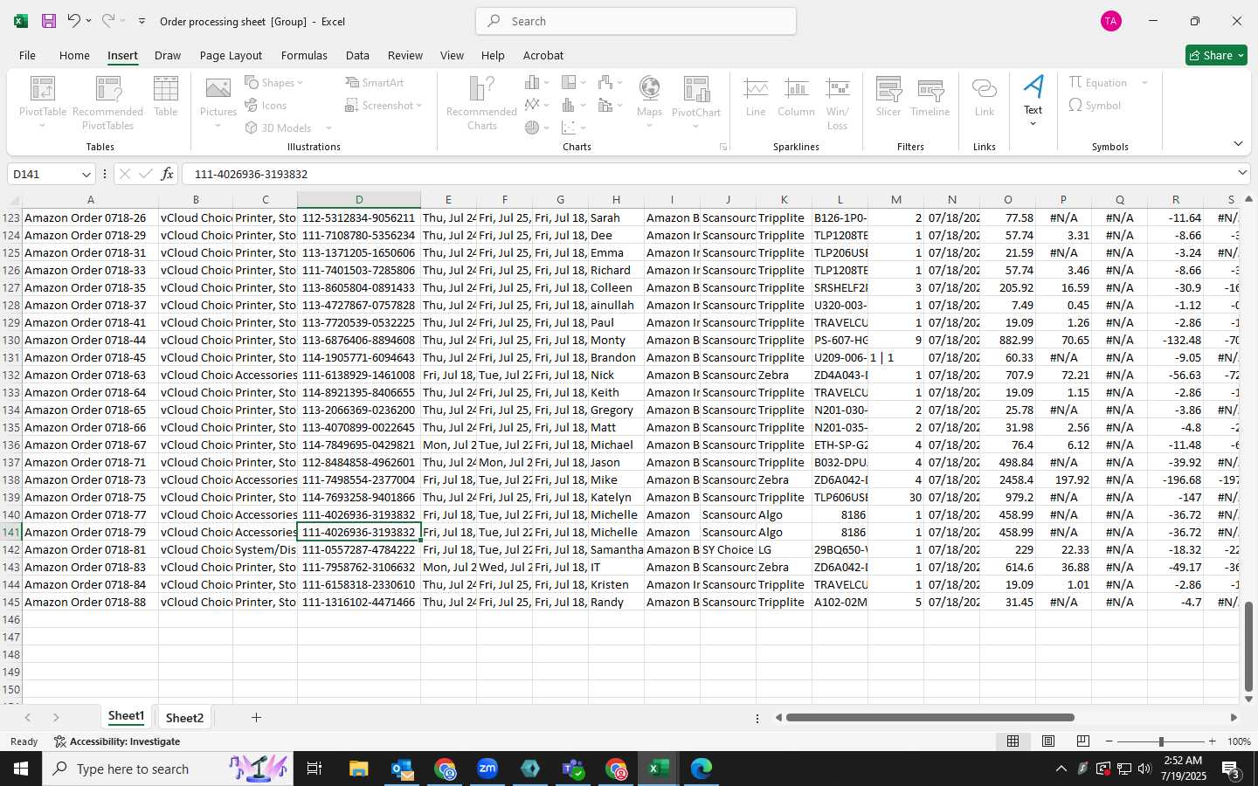The image size is (1258, 786).
Task: Switch to the Data tab
Action: pos(357,55)
